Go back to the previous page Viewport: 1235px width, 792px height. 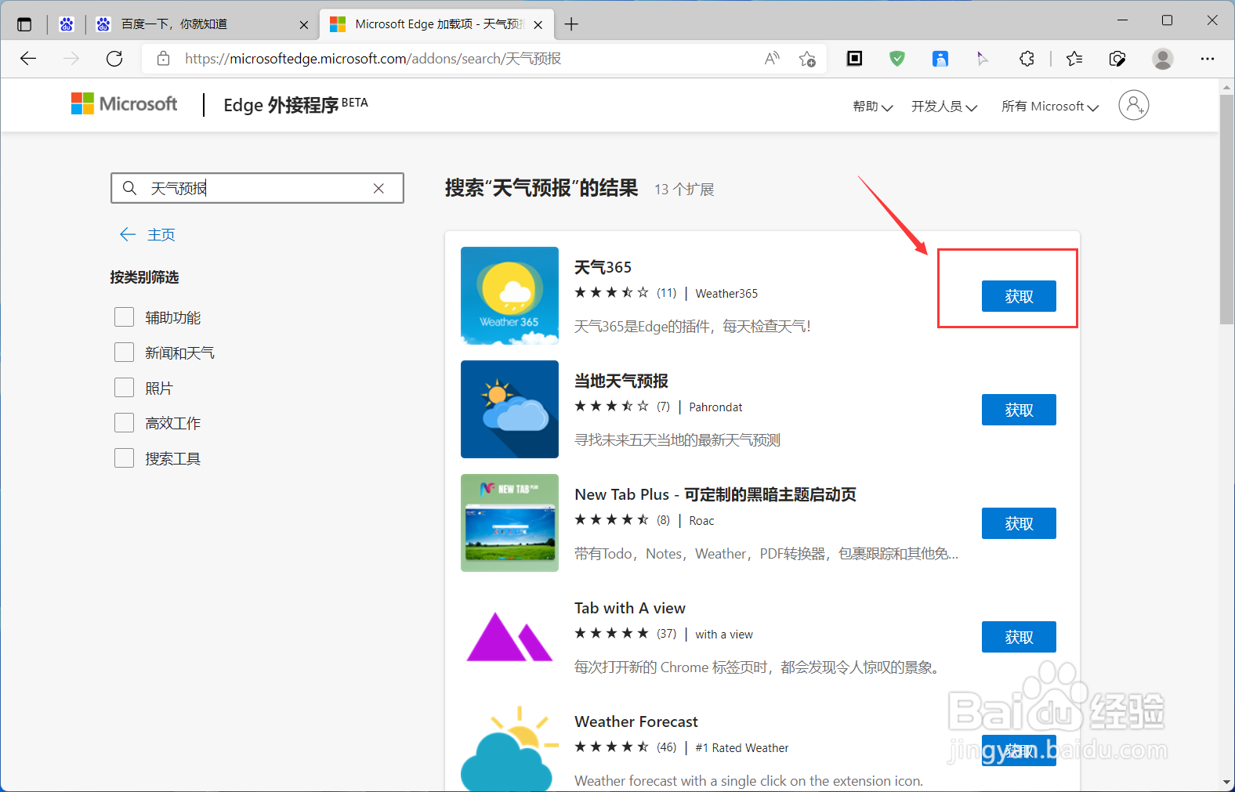pos(28,59)
